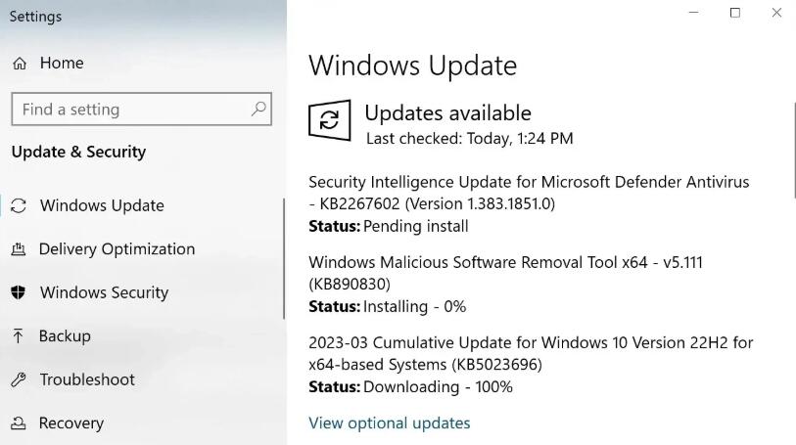The width and height of the screenshot is (796, 445).
Task: Open the Recovery section
Action: [x=70, y=423]
